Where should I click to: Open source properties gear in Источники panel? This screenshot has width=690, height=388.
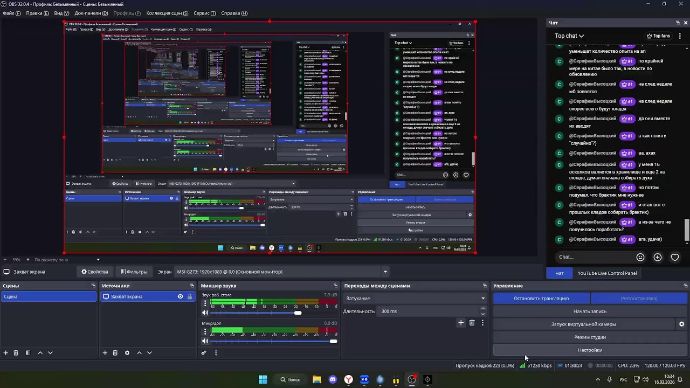click(x=127, y=353)
